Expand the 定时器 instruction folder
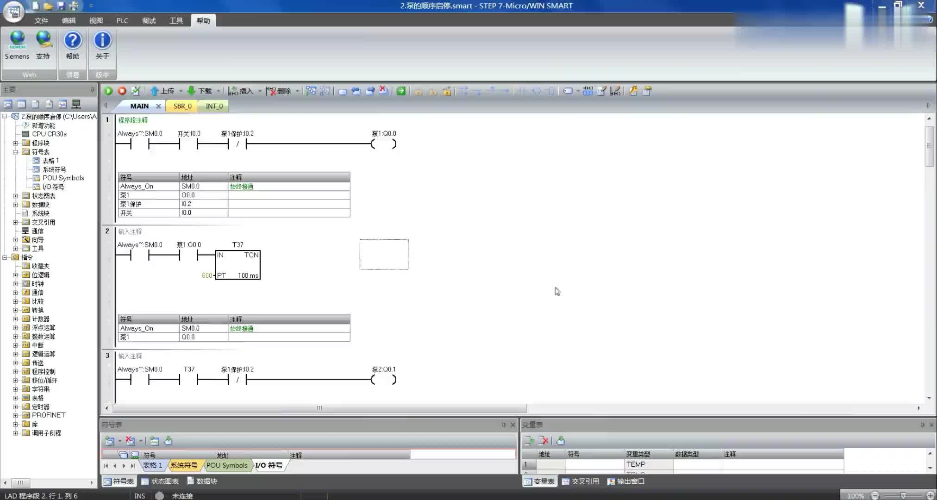 point(15,407)
